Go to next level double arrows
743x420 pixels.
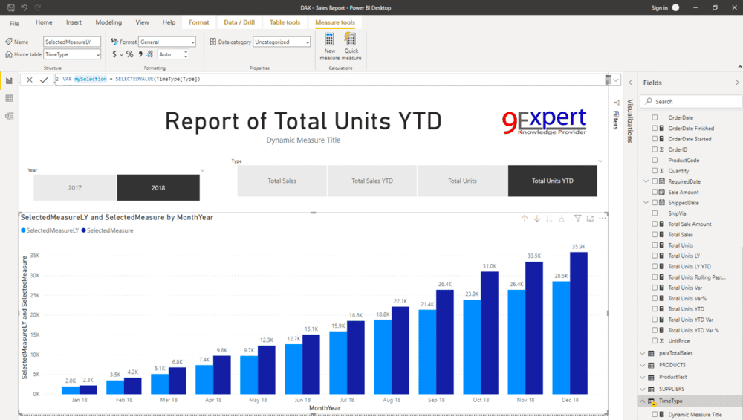(x=549, y=219)
